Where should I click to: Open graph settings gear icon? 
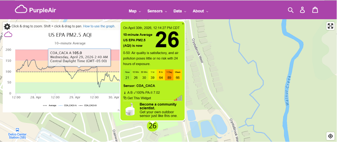coord(7,27)
